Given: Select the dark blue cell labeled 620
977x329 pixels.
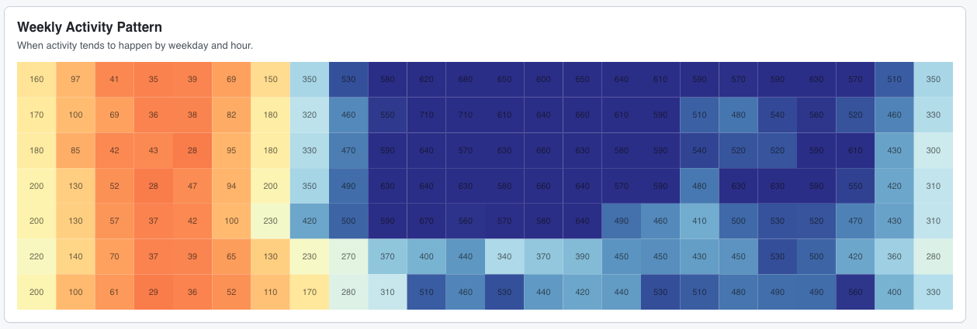Looking at the screenshot, I should 426,79.
